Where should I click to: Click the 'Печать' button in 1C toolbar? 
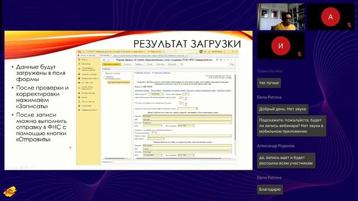click(x=149, y=64)
